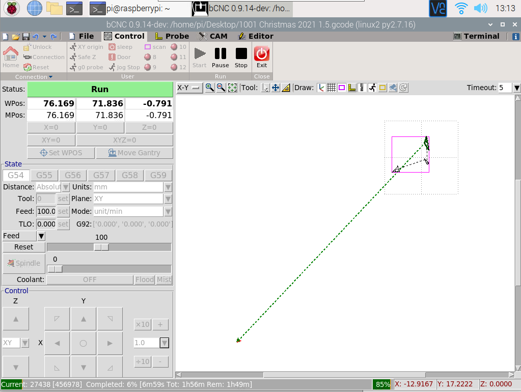Zoom out of the canvas

tap(221, 88)
